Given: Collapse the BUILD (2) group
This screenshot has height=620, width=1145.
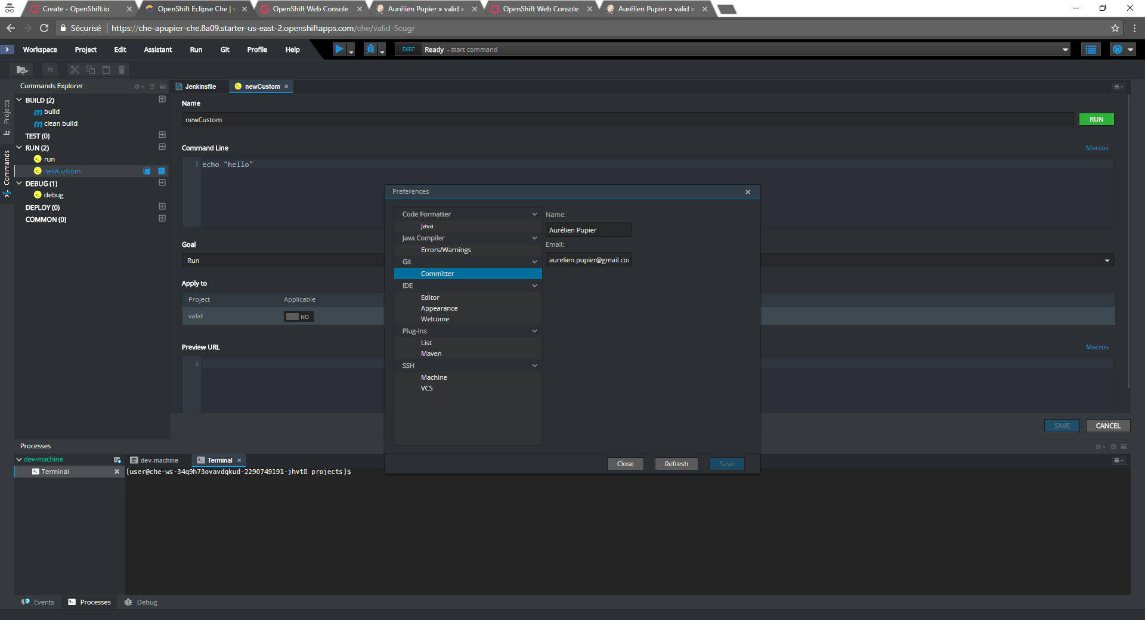Looking at the screenshot, I should (19, 100).
